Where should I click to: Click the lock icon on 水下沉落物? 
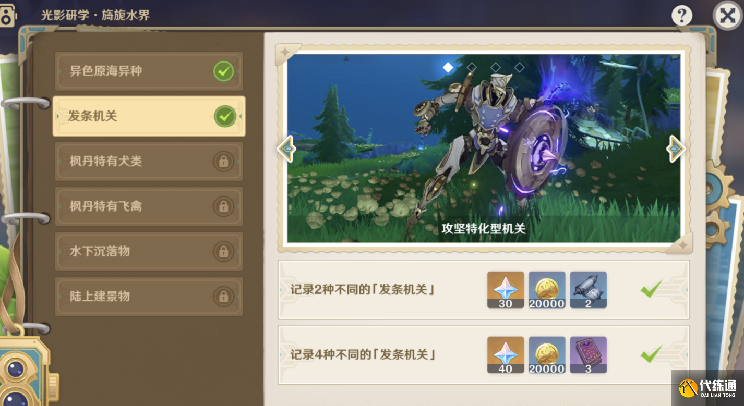[x=223, y=252]
